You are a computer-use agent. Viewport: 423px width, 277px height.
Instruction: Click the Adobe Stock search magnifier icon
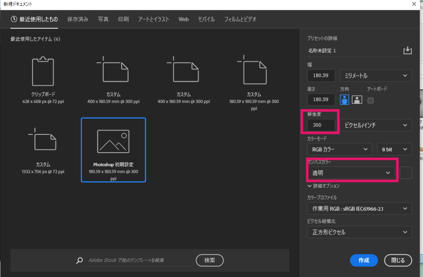point(80,261)
